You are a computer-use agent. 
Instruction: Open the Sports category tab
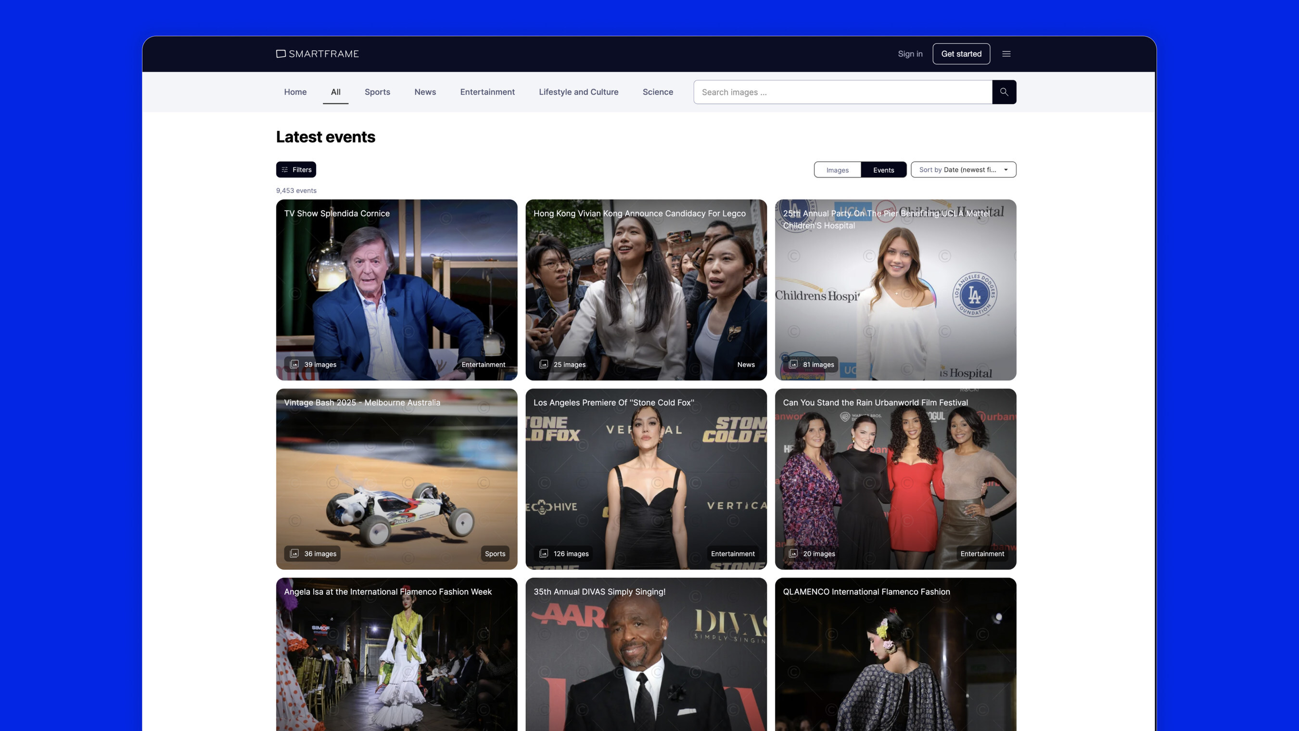(x=377, y=92)
